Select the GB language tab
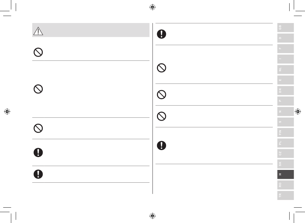The height and width of the screenshot is (223, 305). pyautogui.click(x=285, y=28)
